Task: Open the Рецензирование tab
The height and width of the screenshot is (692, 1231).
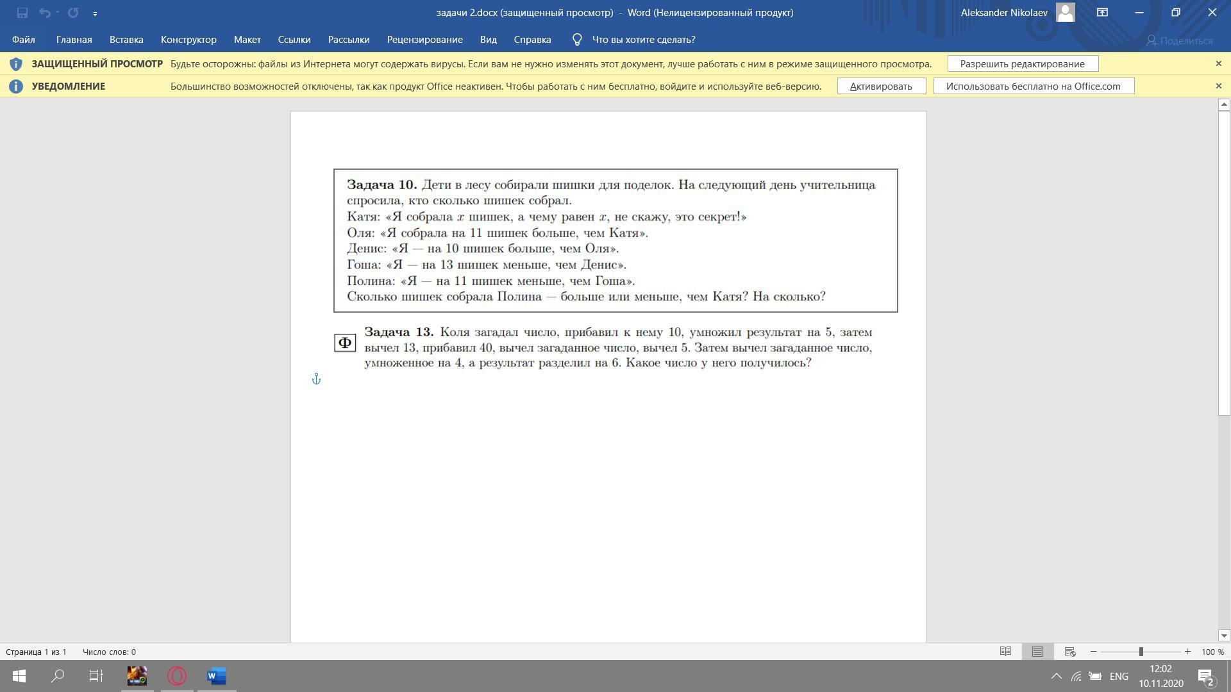Action: (x=424, y=40)
